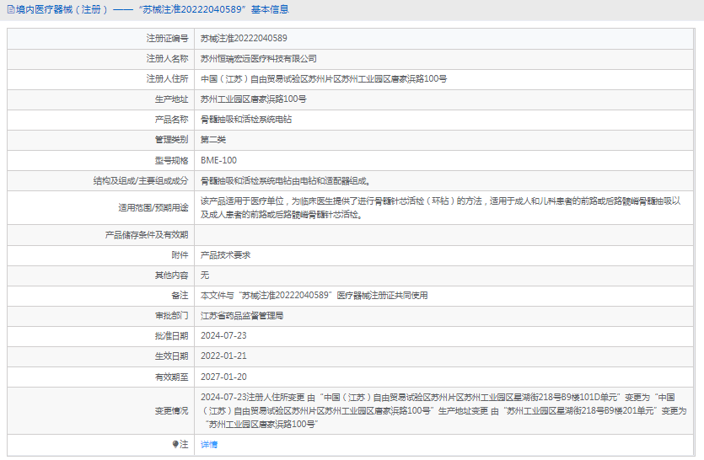
Task: Select 江苏省药品监督管理局 value
Action: coord(242,316)
